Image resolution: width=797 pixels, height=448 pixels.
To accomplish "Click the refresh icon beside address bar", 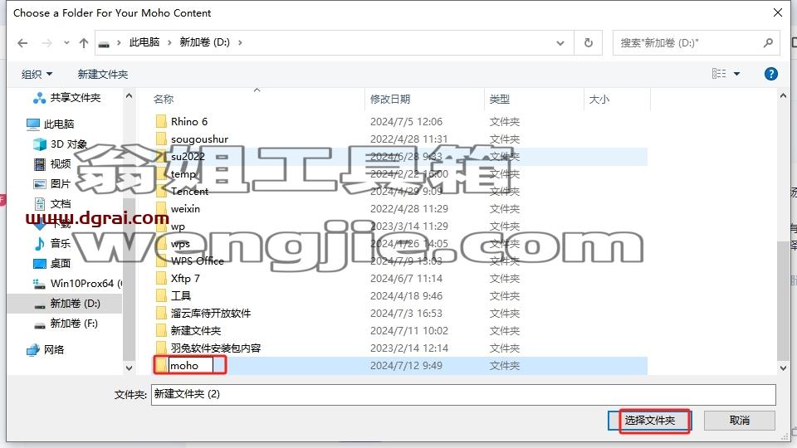I will point(588,43).
